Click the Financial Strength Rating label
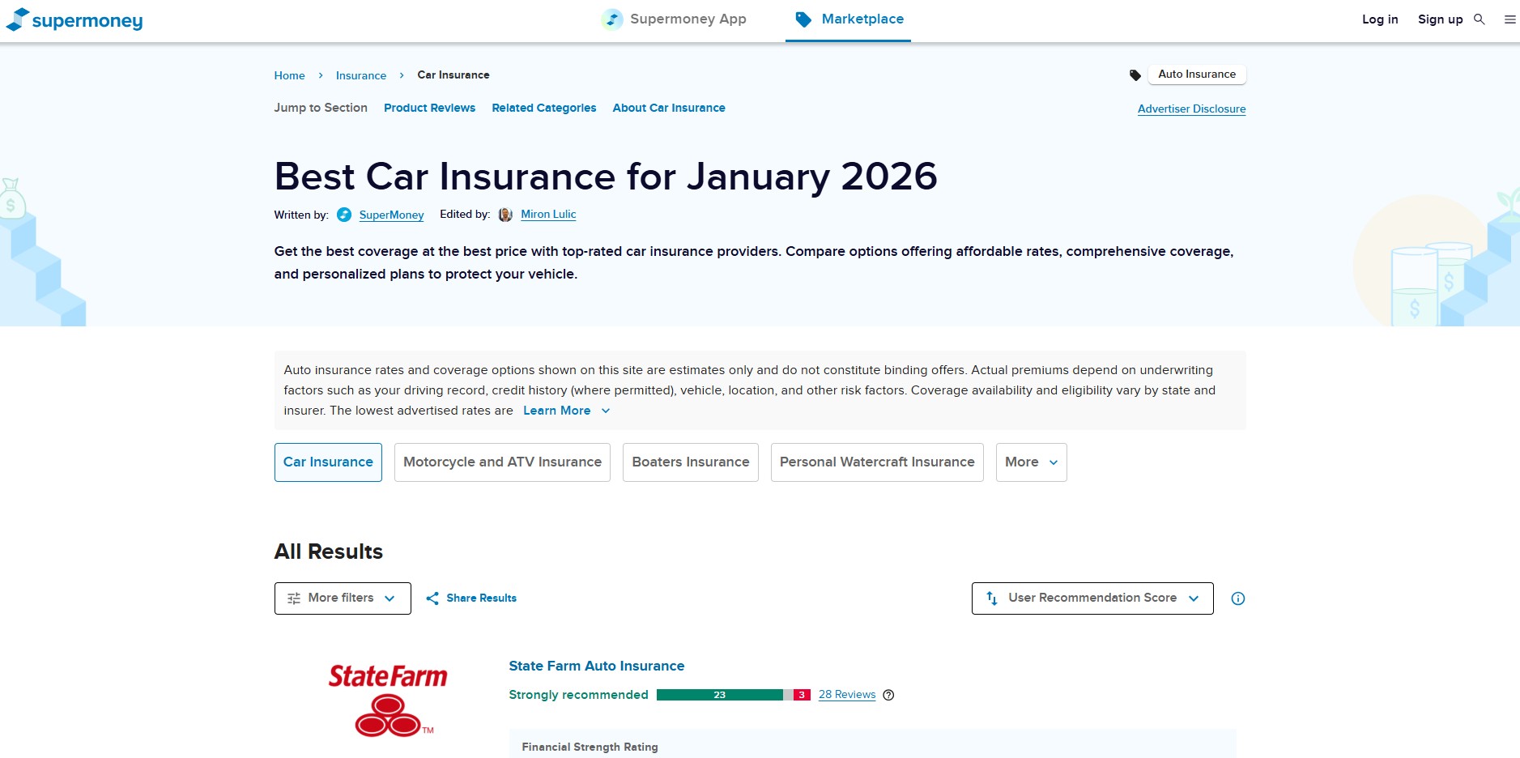This screenshot has width=1520, height=758. 590,747
